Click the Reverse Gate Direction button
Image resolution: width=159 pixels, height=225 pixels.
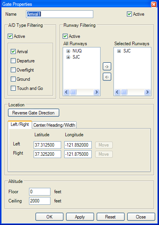pos(34,113)
